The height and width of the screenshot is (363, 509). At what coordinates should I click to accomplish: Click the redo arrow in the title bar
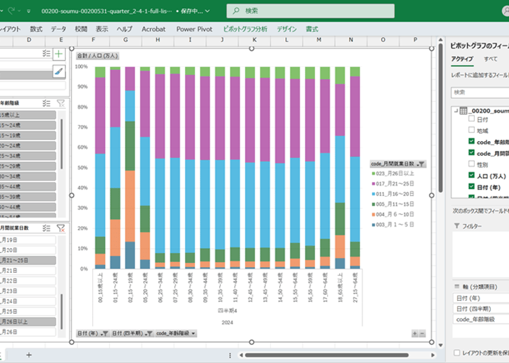click(x=12, y=10)
